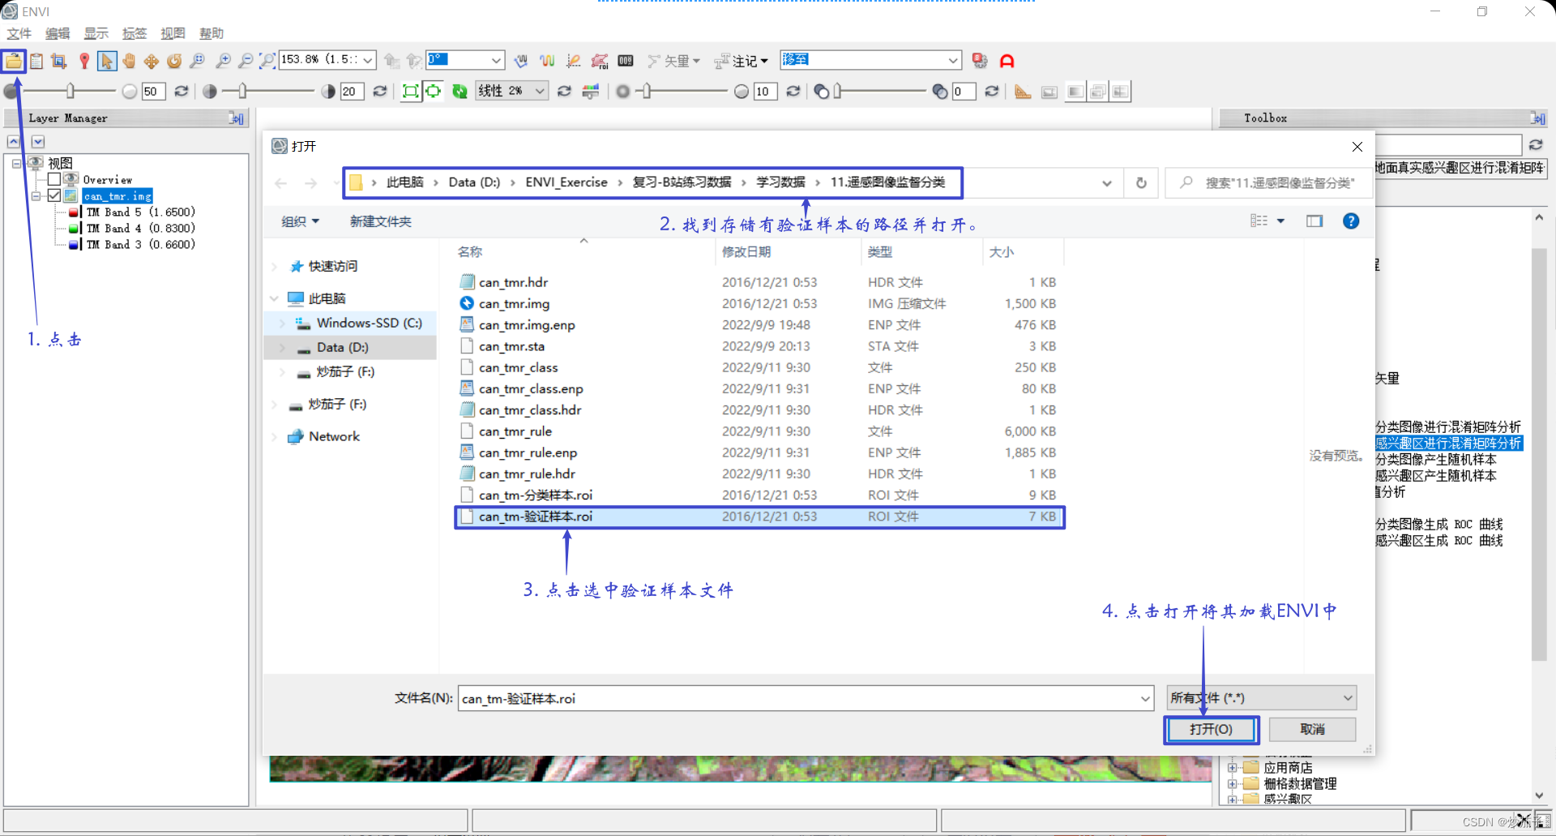Click the dialog search box 搜索"11.遥感图像监督分类"

coord(1269,183)
